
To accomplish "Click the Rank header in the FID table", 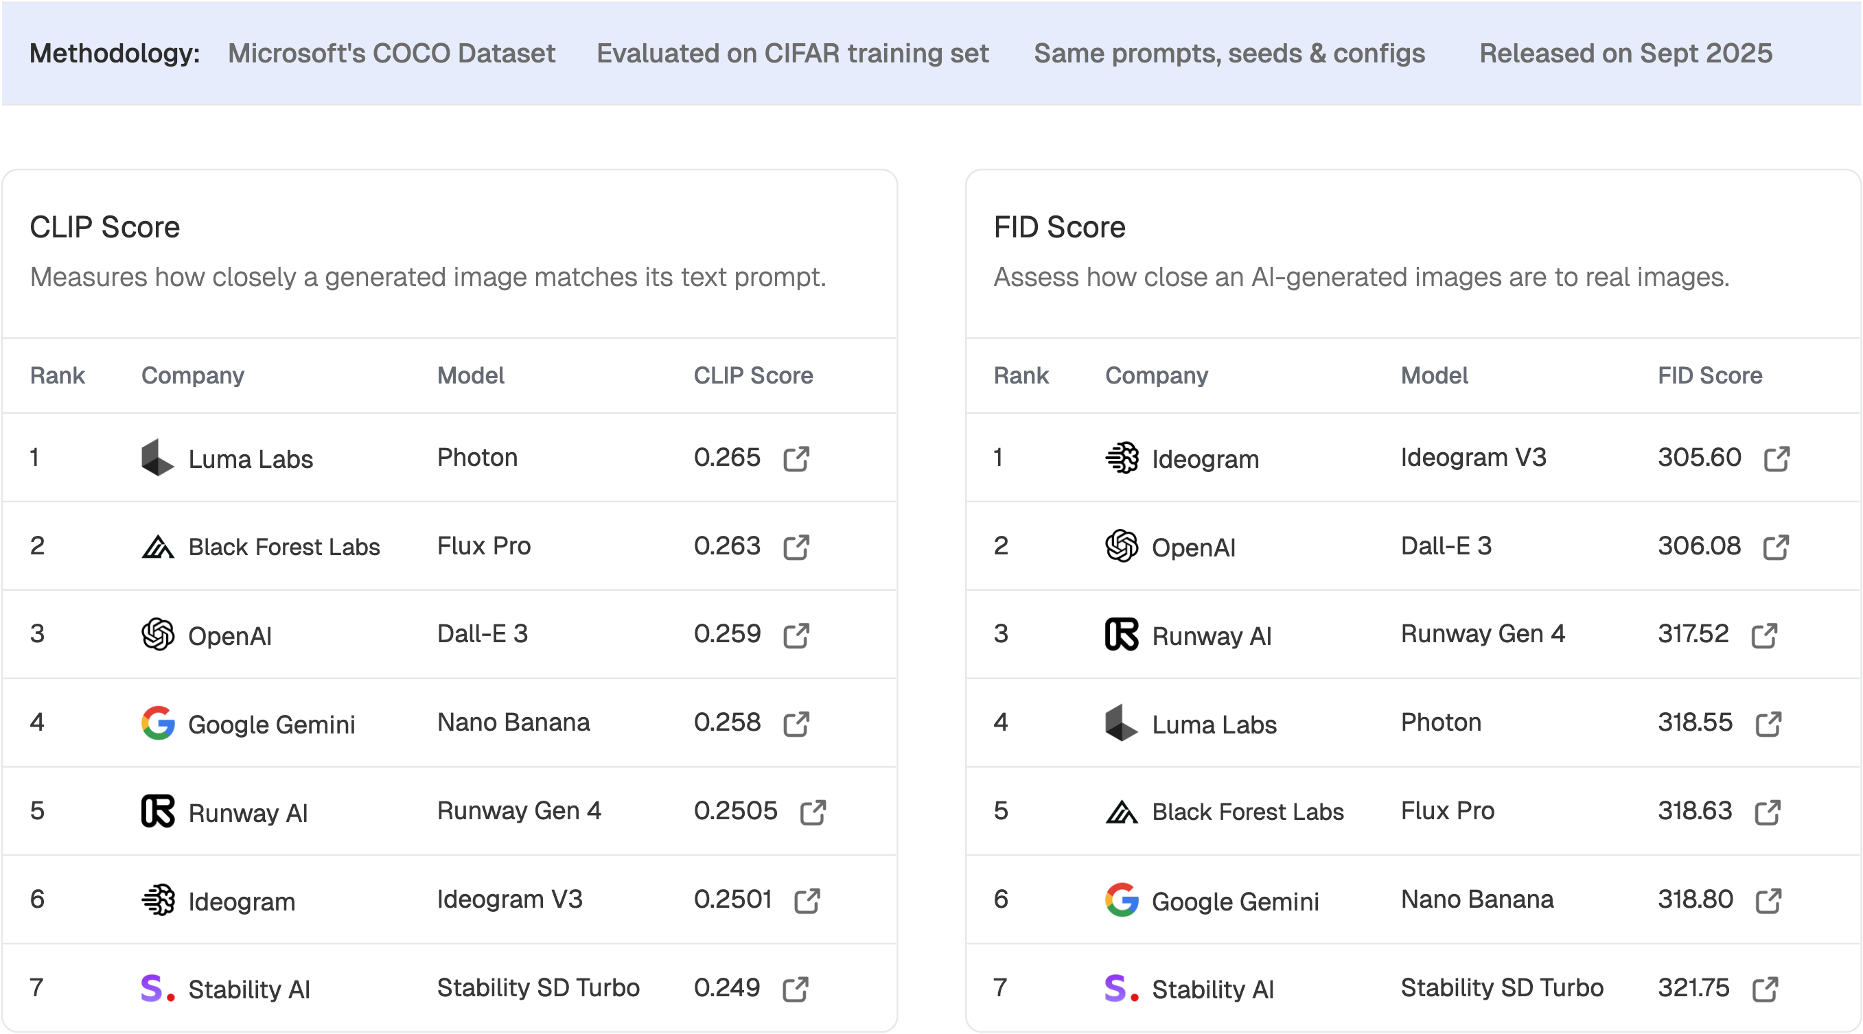I will 1021,375.
